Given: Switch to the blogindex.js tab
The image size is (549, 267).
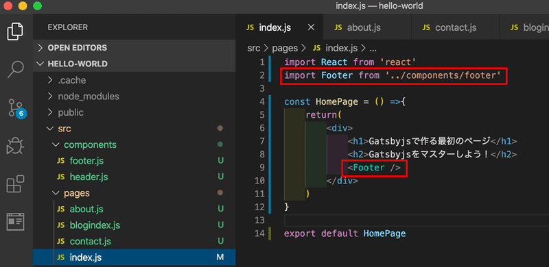Looking at the screenshot, I should pyautogui.click(x=524, y=27).
